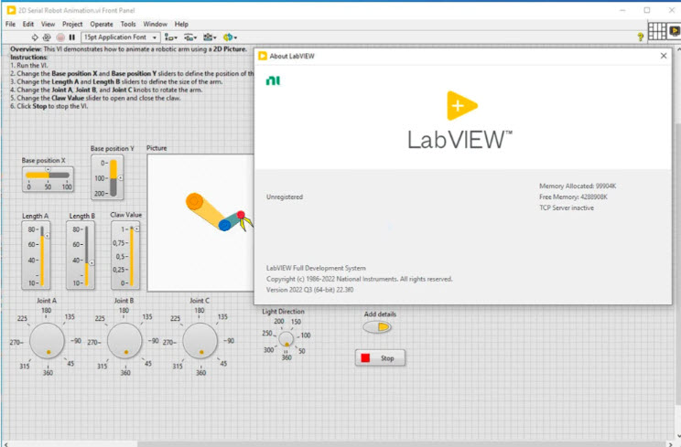This screenshot has height=447, width=681.
Task: Click the Run Continuously button
Action: pos(48,37)
